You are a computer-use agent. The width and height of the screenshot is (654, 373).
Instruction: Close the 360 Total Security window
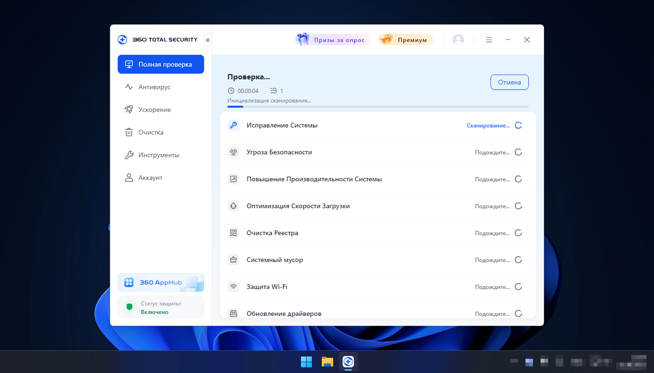(x=527, y=40)
